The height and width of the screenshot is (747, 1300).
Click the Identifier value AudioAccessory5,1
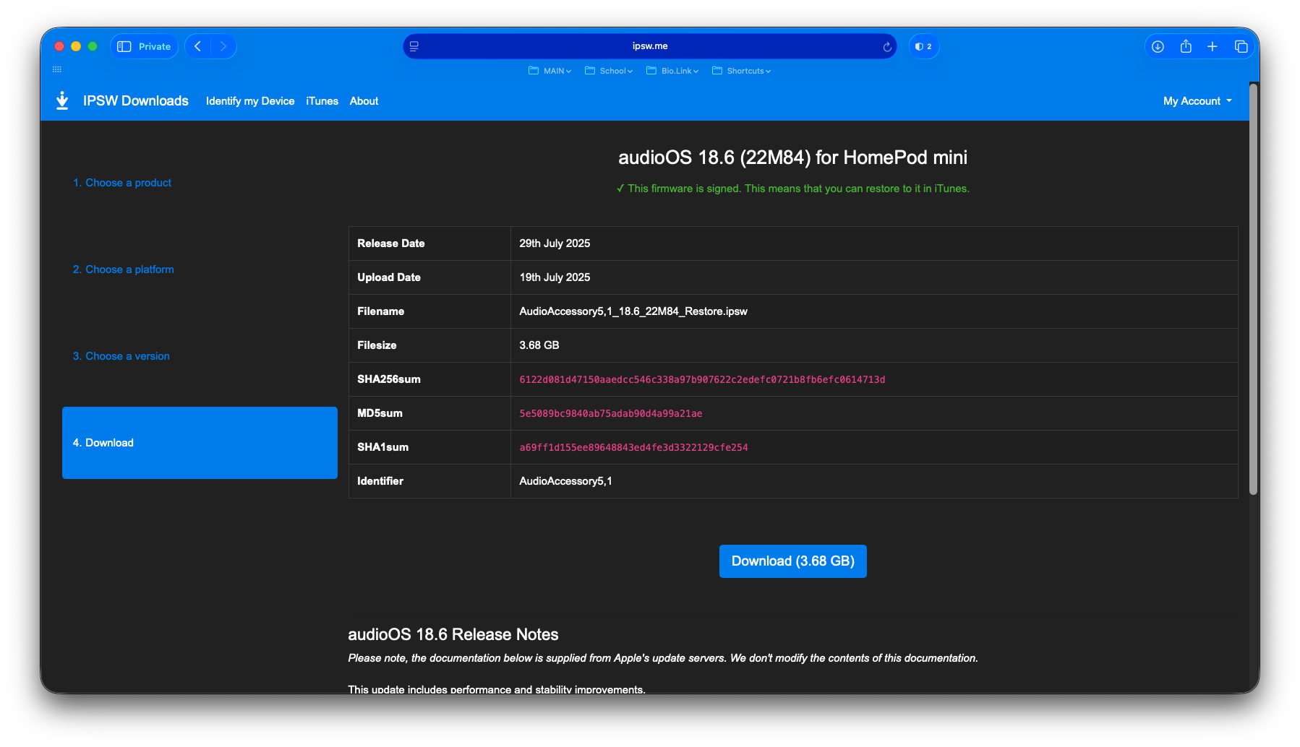click(x=565, y=481)
